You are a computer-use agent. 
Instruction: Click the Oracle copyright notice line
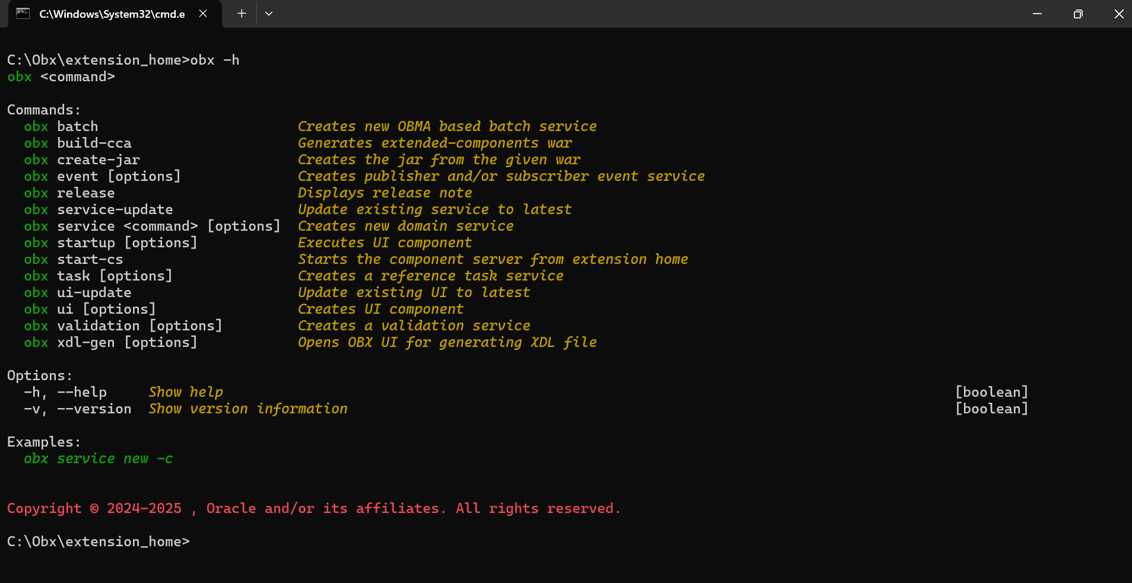(x=313, y=508)
